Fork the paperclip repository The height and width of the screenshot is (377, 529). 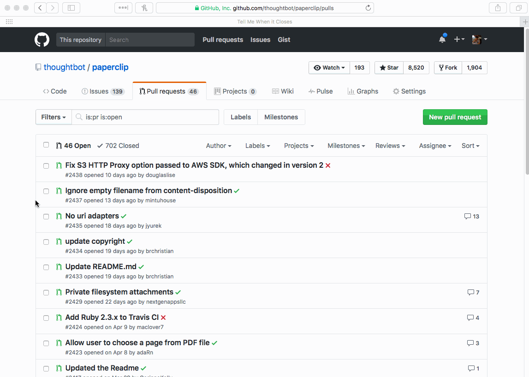tap(448, 68)
